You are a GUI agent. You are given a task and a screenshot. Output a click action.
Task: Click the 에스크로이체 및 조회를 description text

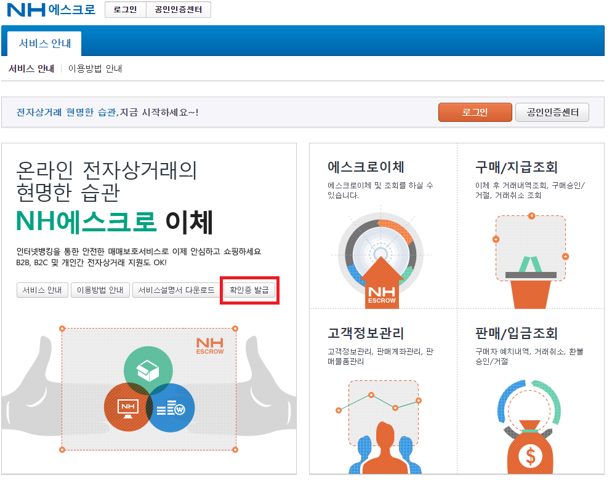[x=380, y=190]
